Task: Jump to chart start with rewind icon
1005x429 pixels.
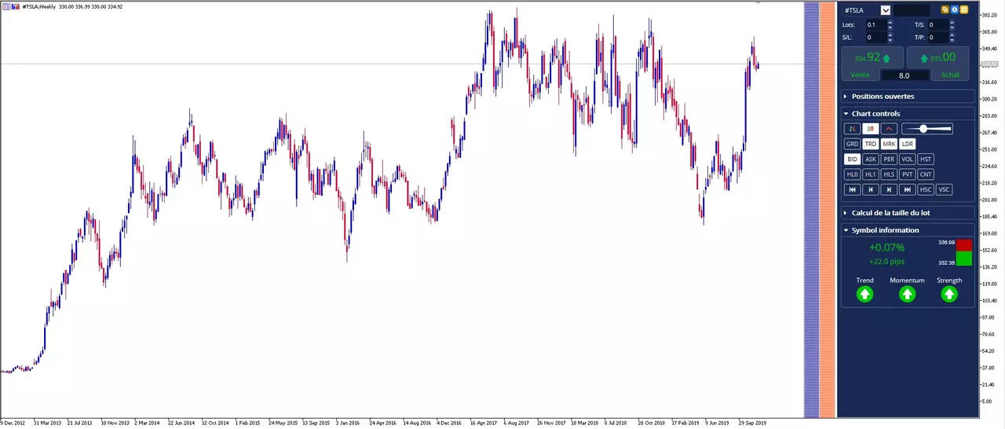Action: click(x=852, y=189)
